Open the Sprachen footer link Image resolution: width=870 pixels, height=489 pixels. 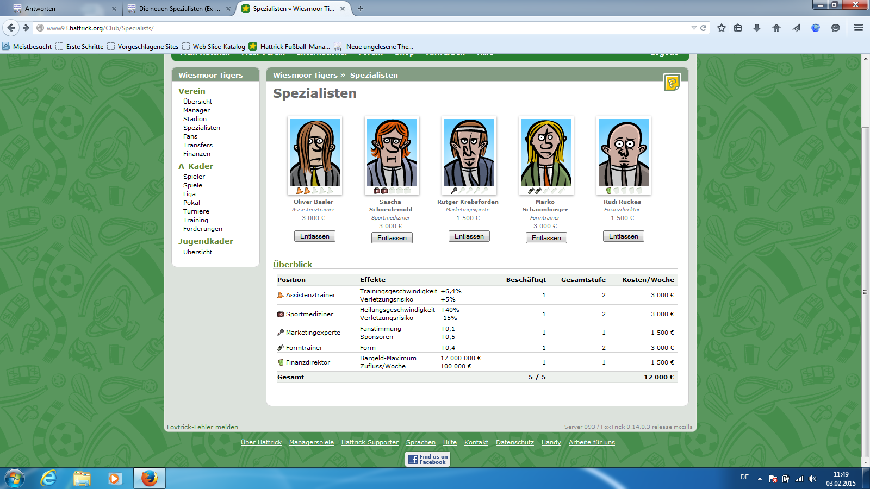point(421,442)
